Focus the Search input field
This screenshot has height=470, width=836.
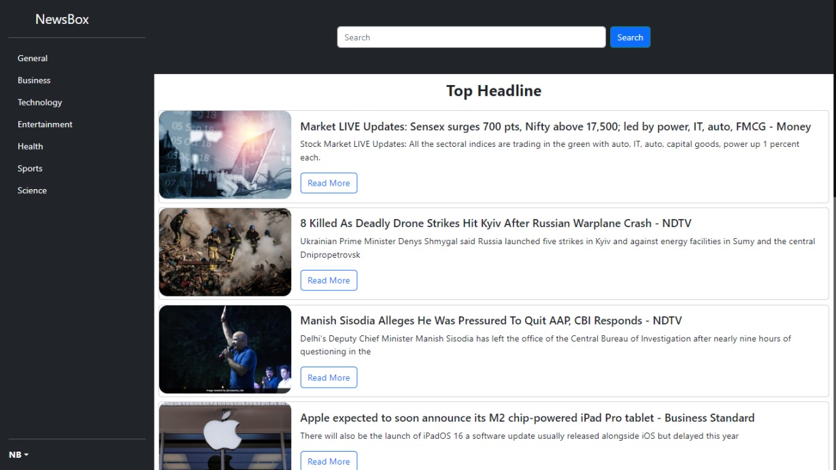pyautogui.click(x=471, y=37)
